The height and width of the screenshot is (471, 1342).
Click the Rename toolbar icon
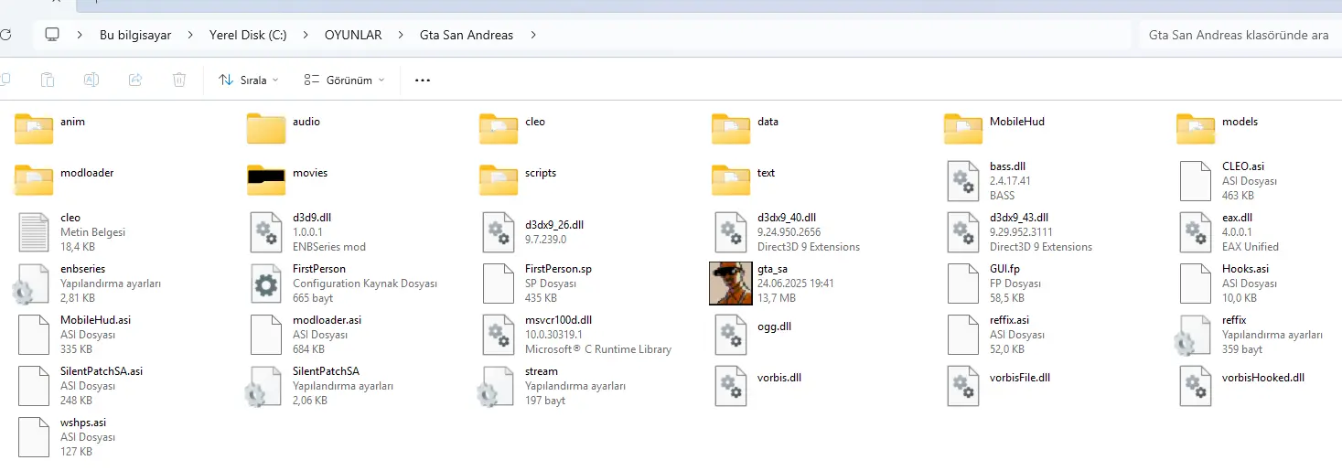91,80
